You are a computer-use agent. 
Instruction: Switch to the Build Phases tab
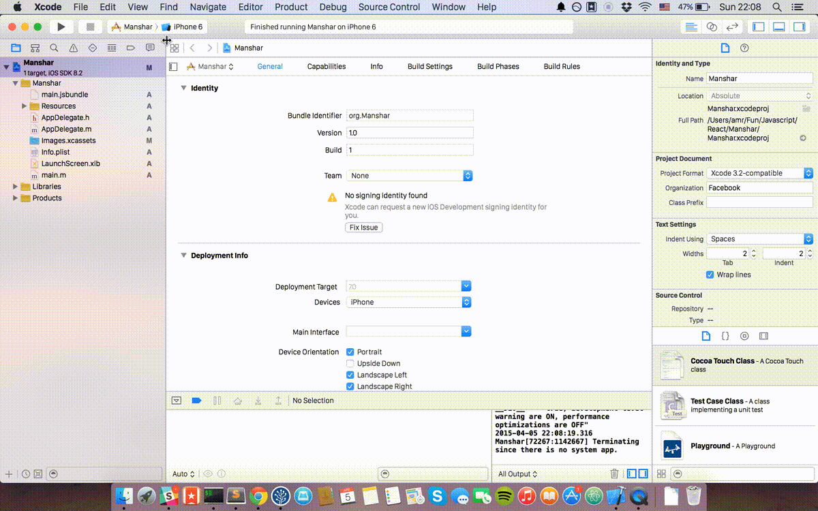point(498,67)
